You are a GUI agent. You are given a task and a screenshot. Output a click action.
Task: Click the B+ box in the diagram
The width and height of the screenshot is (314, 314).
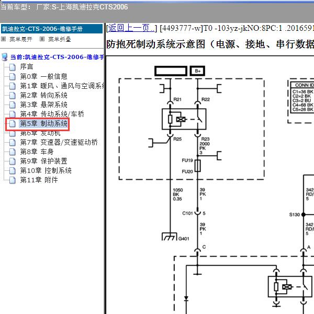(197, 71)
